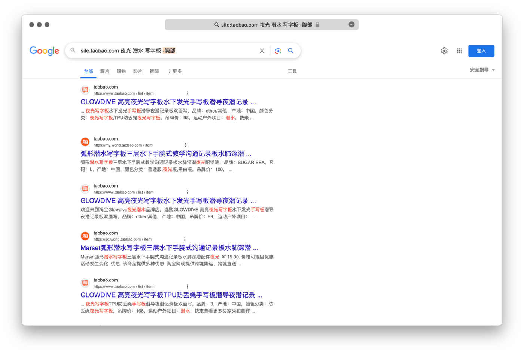The width and height of the screenshot is (524, 354).
Task: Click the magnifying glass to search
Action: pyautogui.click(x=291, y=50)
